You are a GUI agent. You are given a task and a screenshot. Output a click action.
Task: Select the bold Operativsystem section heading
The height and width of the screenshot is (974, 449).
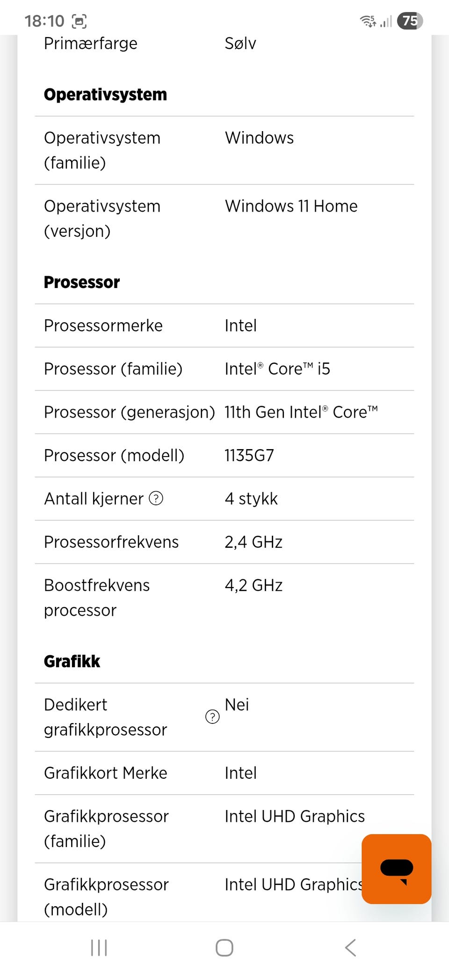tap(105, 95)
